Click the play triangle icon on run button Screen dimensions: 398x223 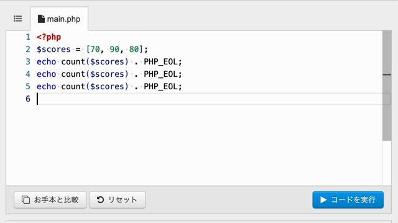tap(323, 199)
